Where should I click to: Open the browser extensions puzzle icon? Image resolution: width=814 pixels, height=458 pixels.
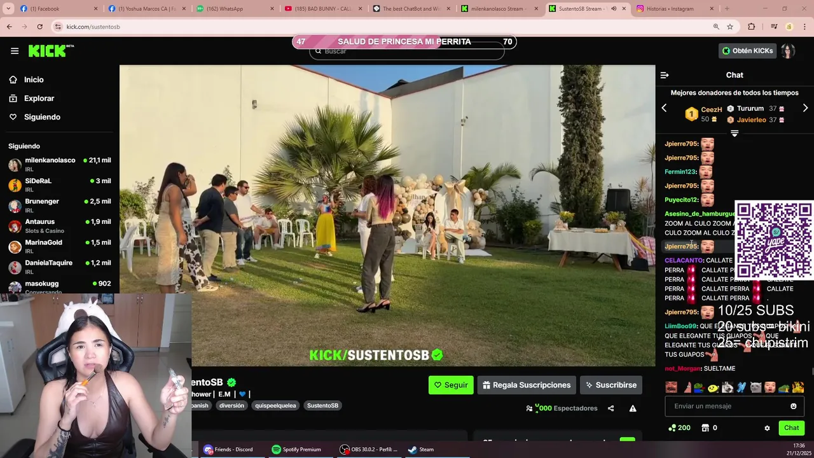(x=752, y=27)
